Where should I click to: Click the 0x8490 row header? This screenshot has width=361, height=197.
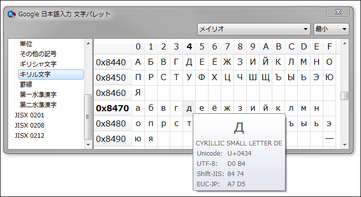coord(113,139)
